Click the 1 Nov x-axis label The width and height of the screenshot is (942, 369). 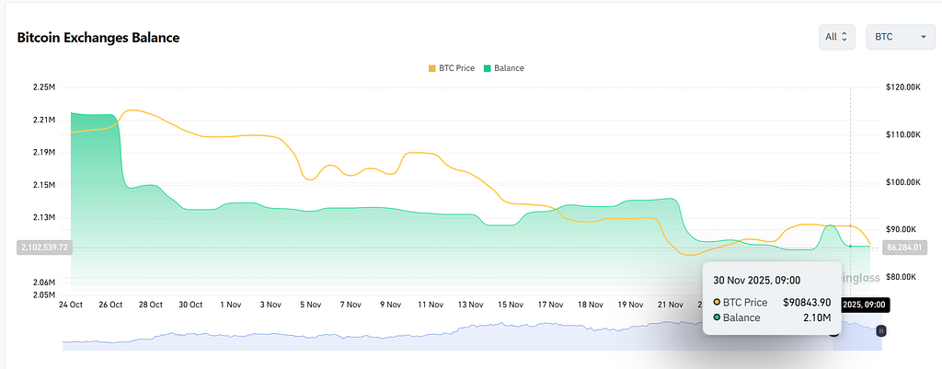pos(230,305)
